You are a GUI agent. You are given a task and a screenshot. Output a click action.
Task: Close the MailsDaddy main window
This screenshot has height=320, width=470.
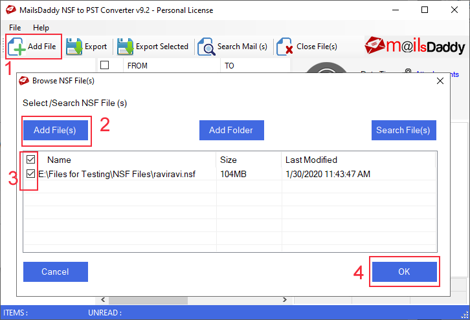[454, 10]
